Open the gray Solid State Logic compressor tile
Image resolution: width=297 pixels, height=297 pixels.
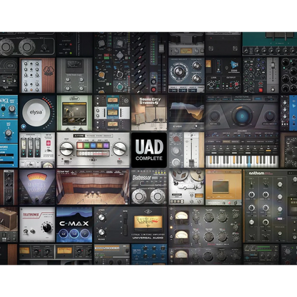(74, 76)
